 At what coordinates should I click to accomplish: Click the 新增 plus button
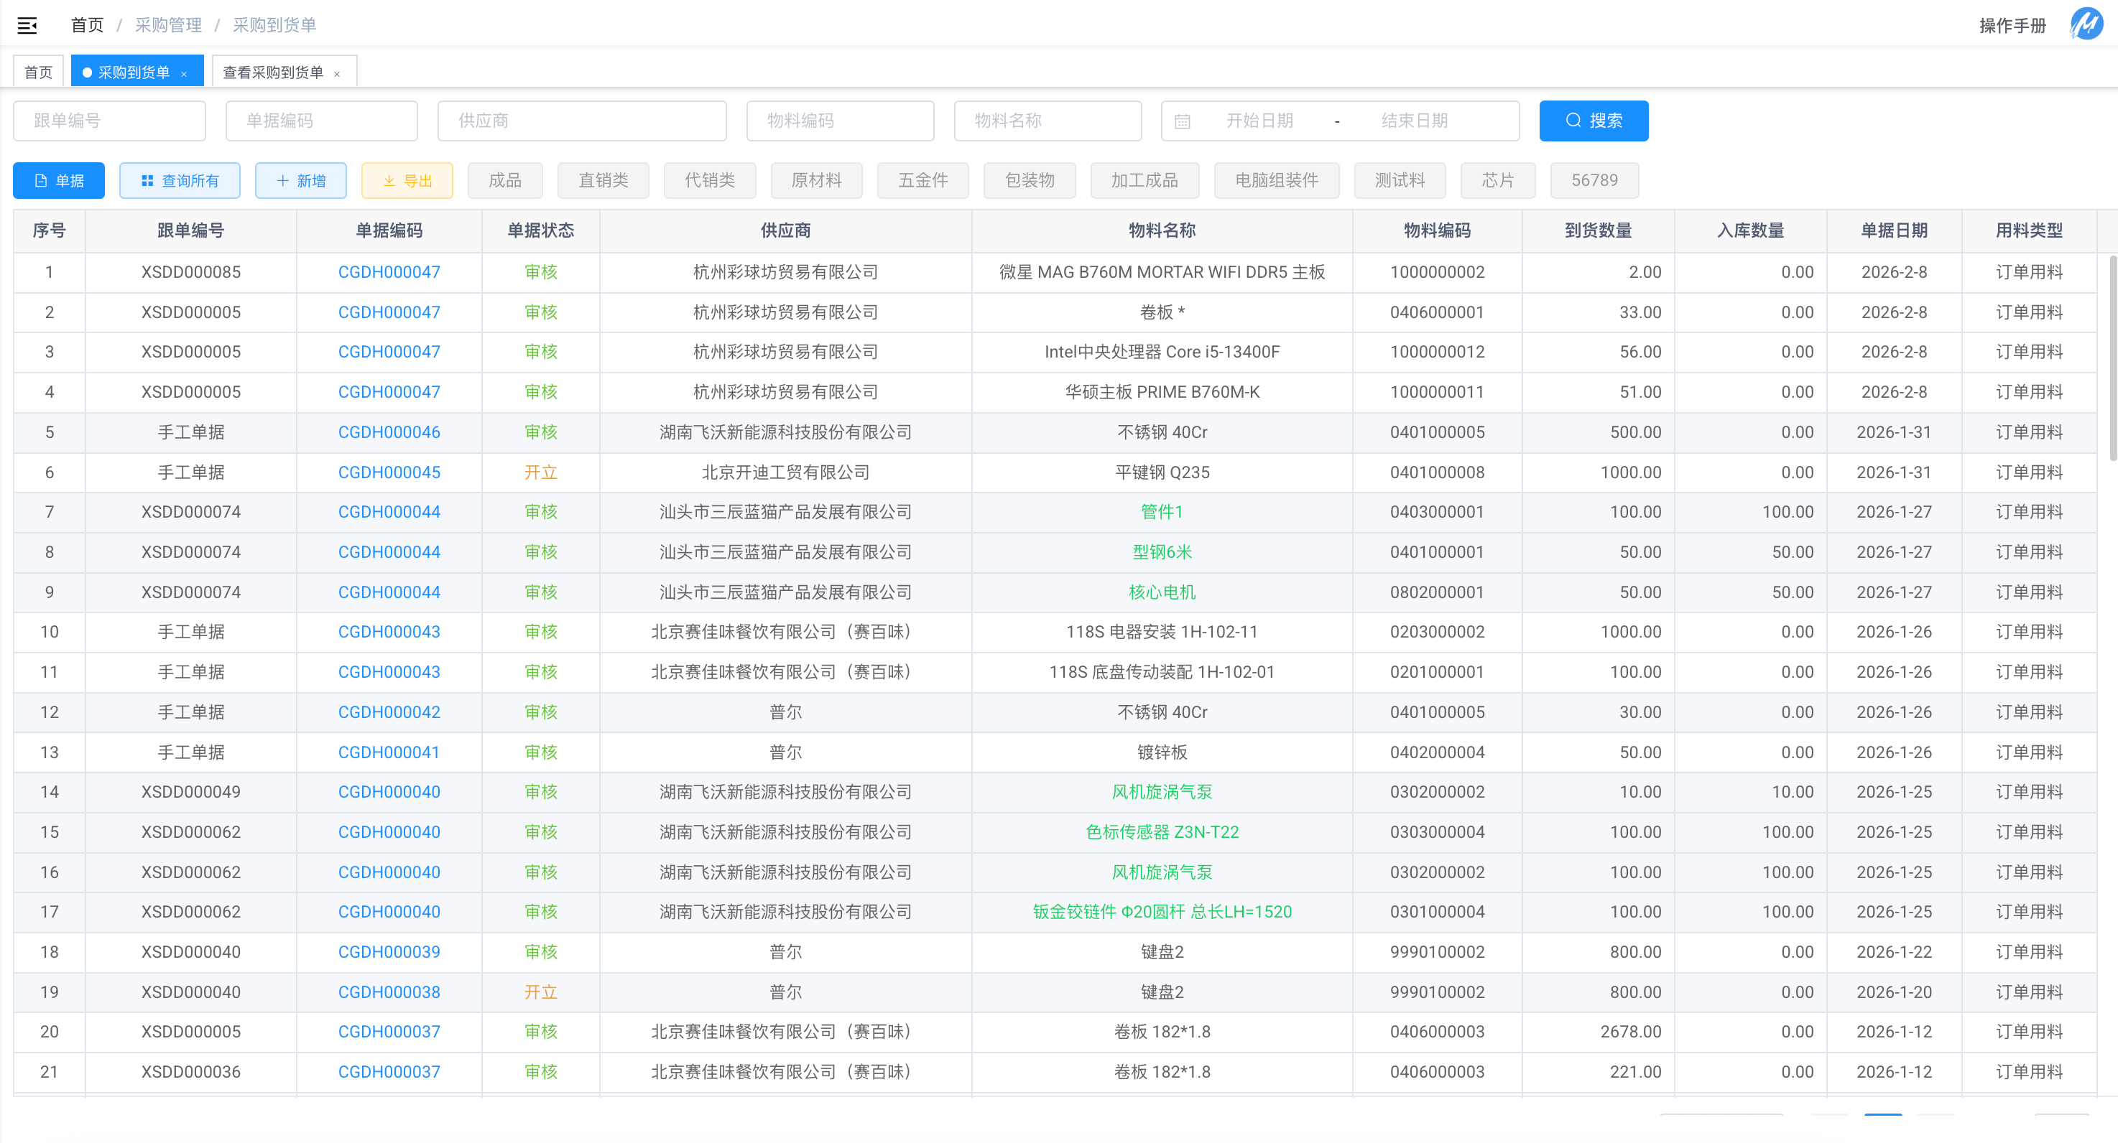click(x=300, y=181)
